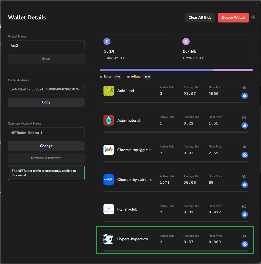Viewport: 261px width, 264px height.
Task: Click the Ether balance coin icon
Action: [x=107, y=42]
